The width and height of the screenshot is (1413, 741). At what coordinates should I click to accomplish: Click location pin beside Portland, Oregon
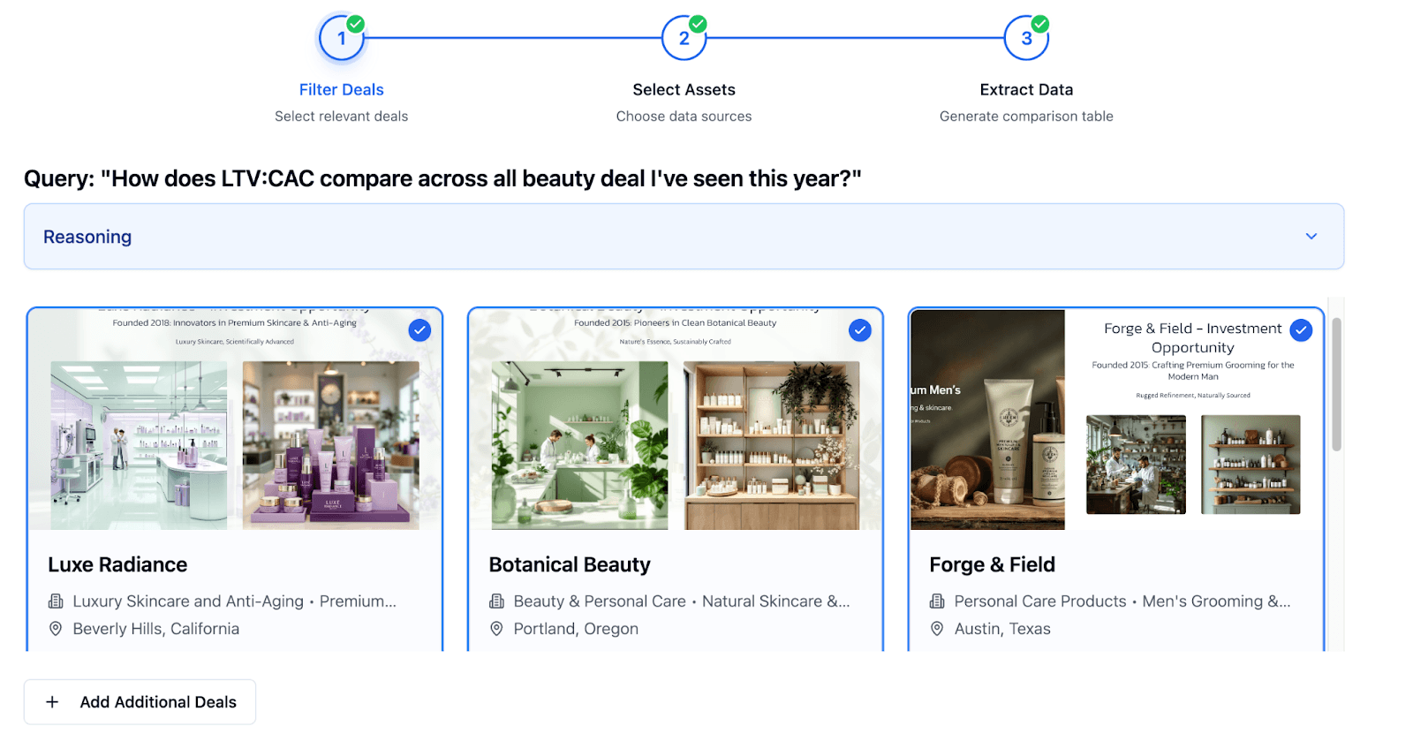(496, 629)
